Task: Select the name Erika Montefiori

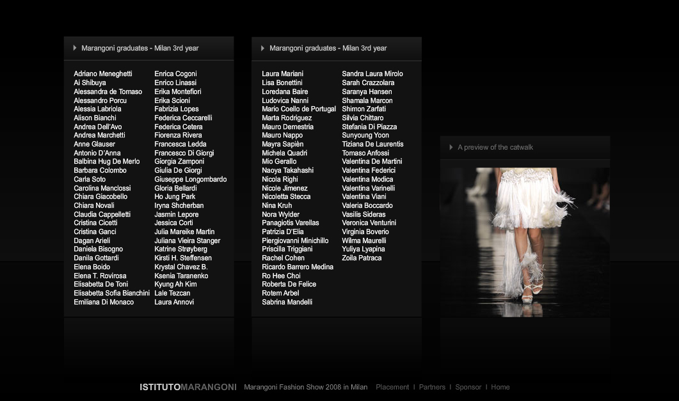Action: [177, 91]
